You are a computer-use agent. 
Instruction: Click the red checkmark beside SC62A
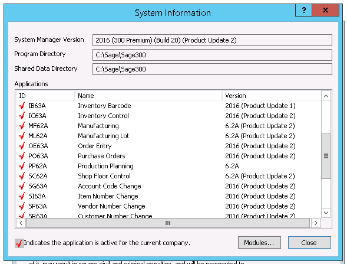pyautogui.click(x=22, y=176)
